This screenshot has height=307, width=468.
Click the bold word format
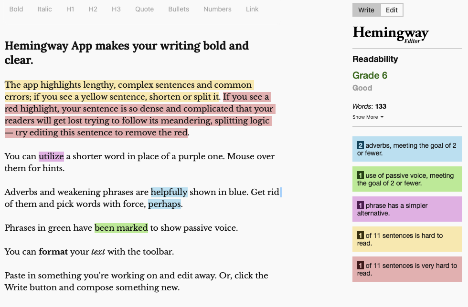point(53,252)
